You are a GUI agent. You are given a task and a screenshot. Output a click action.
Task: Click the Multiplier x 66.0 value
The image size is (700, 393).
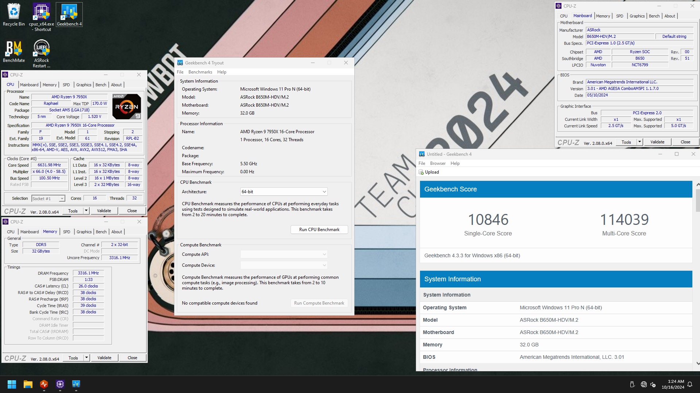[49, 171]
